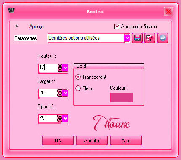The width and height of the screenshot is (181, 160).
Task: Toggle the Aperçu de l'image checkbox
Action: tap(117, 27)
